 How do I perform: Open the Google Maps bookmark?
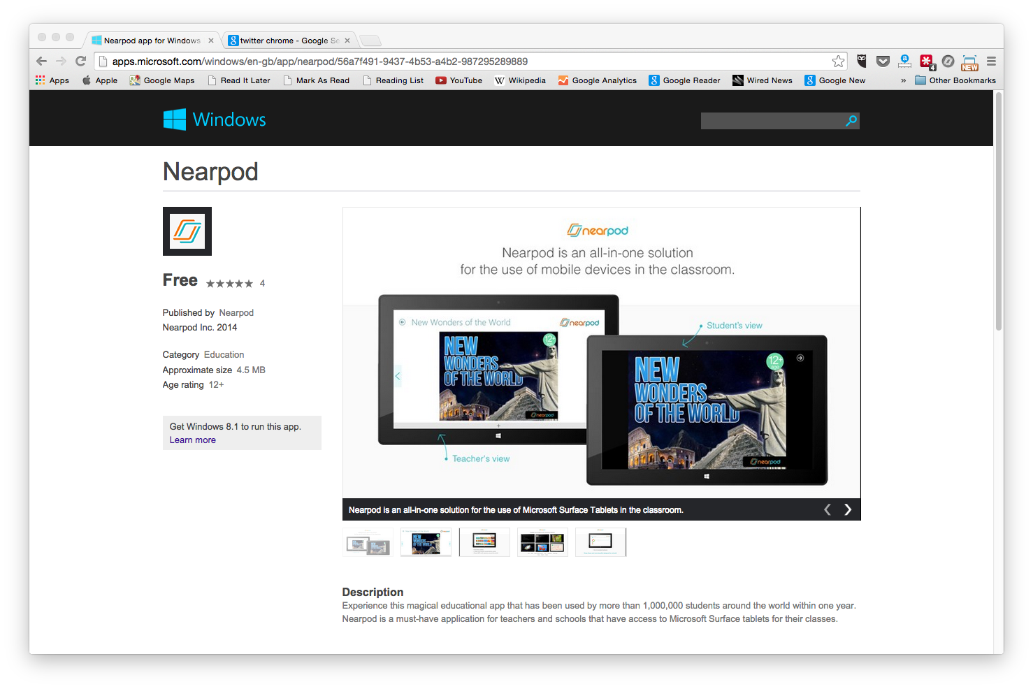pos(162,80)
